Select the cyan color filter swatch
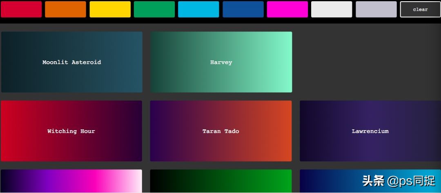441x193 pixels. [x=198, y=9]
